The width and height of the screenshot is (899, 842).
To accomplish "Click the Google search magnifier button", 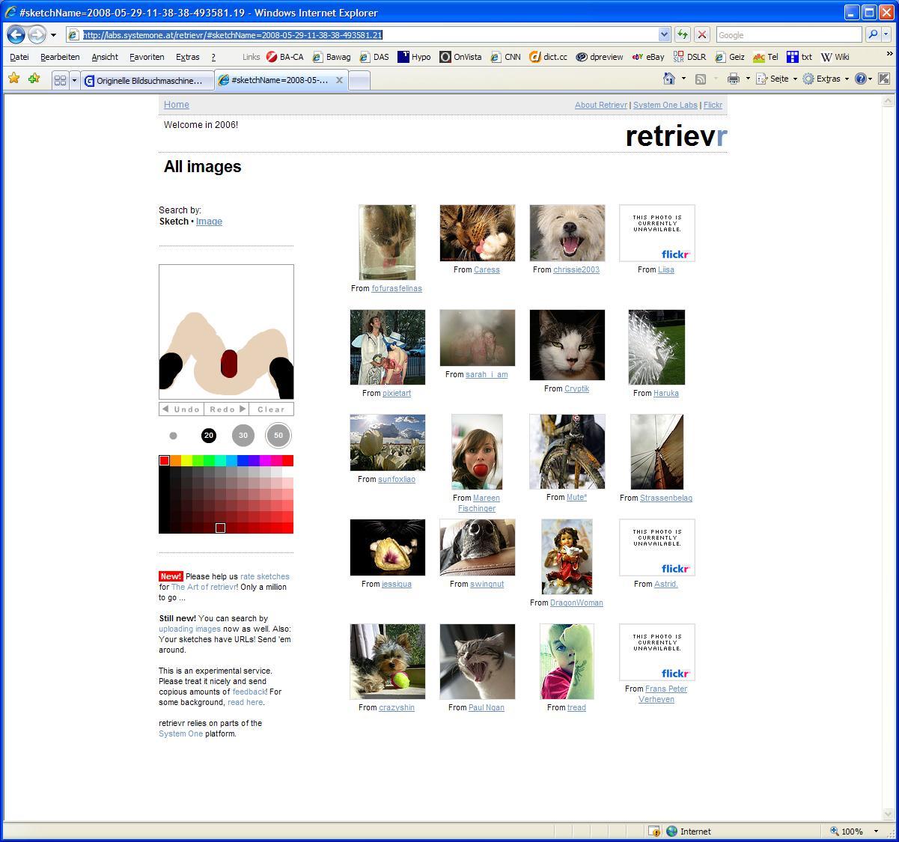I will point(872,34).
